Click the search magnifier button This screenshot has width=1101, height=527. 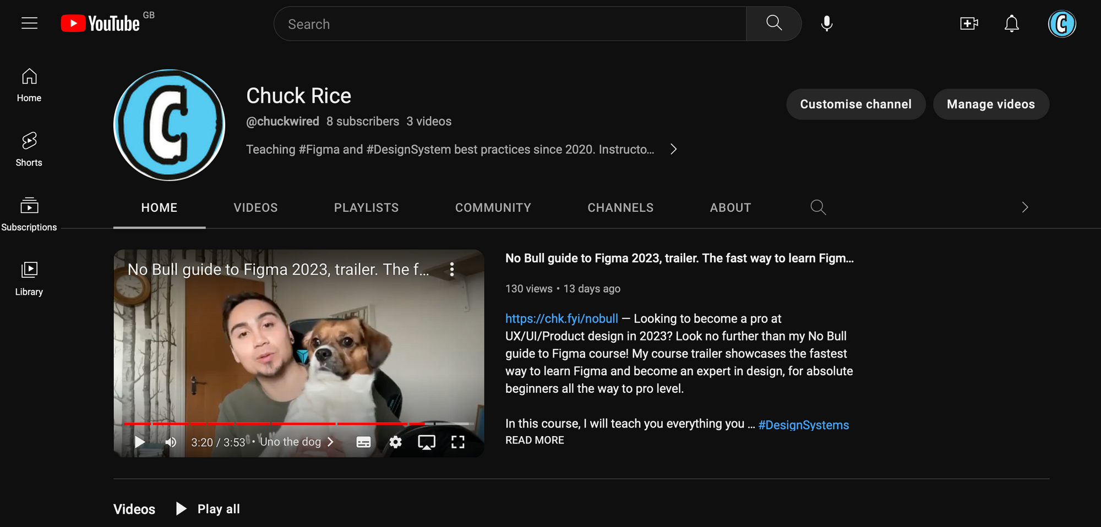(773, 24)
